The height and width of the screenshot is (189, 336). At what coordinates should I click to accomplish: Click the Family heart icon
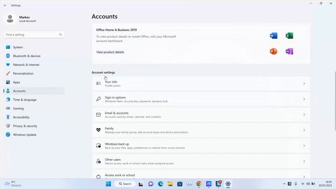(98, 130)
